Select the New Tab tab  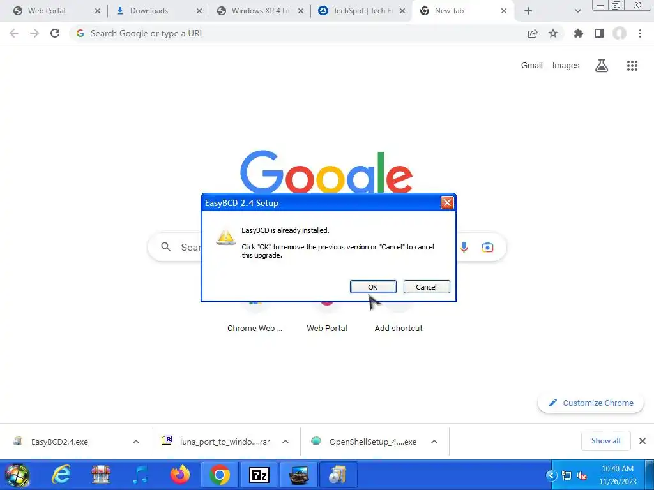pos(449,11)
